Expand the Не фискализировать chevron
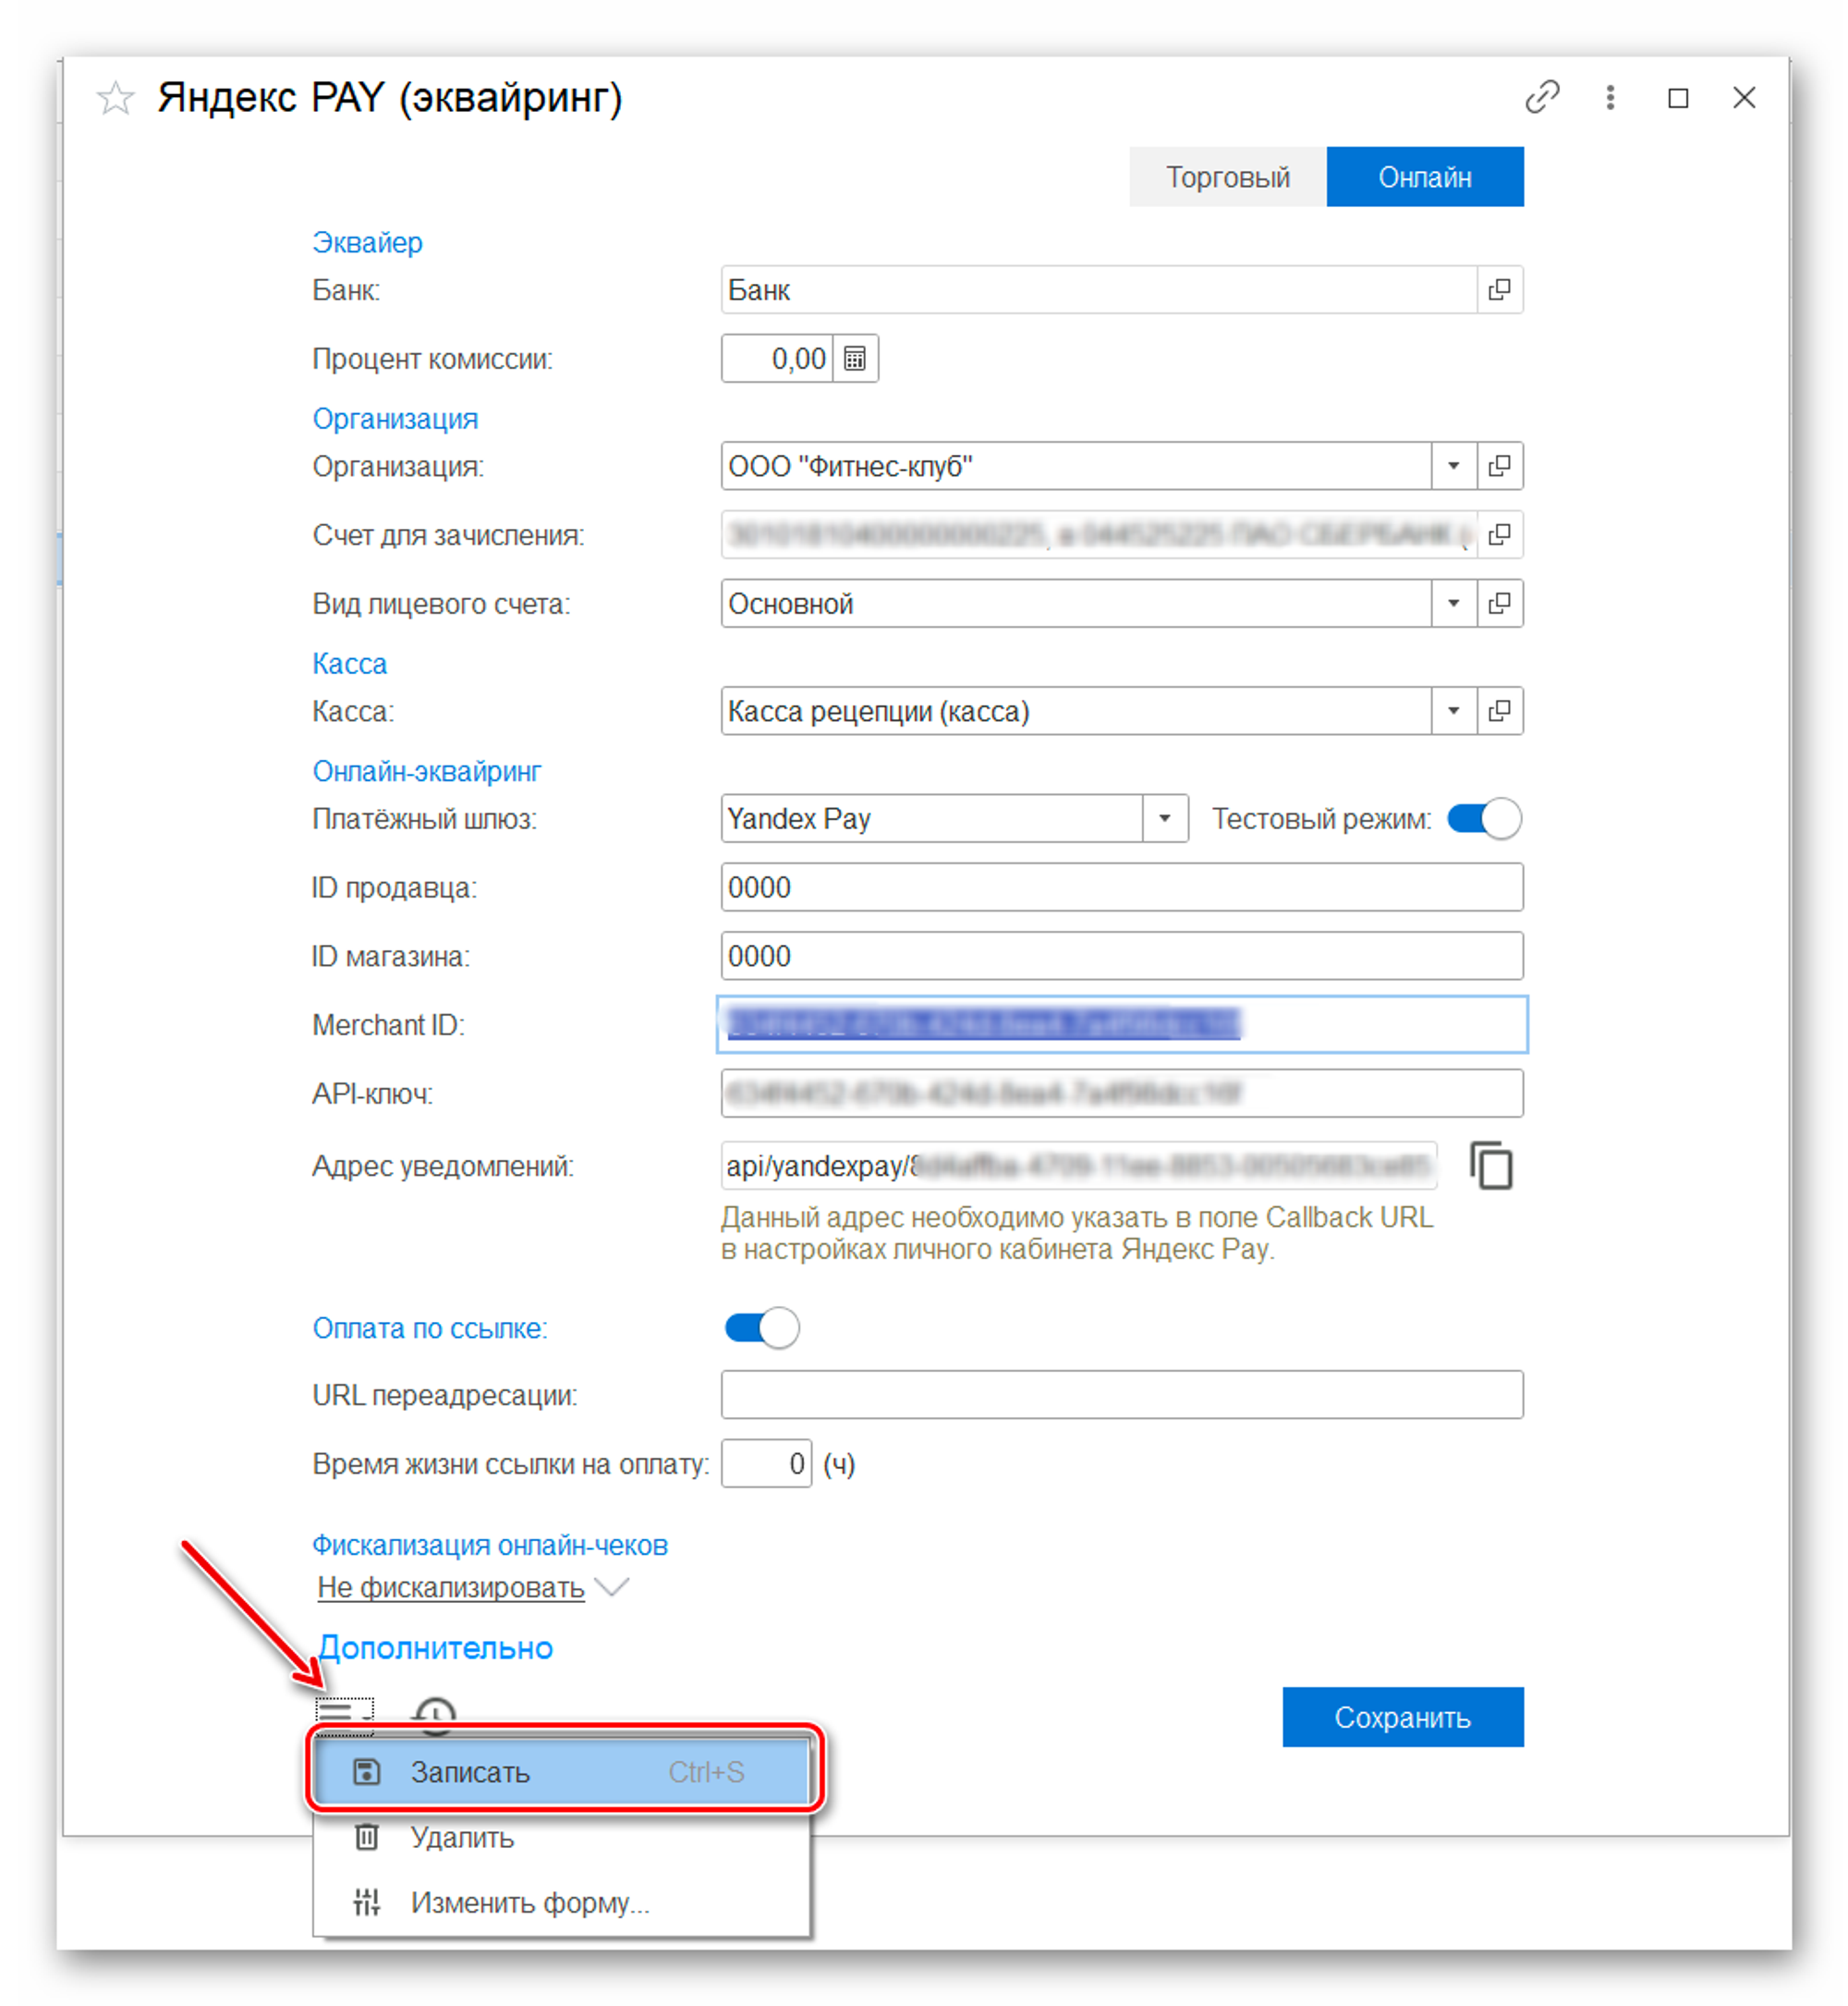Image resolution: width=1848 pixels, height=2006 pixels. [x=611, y=1587]
